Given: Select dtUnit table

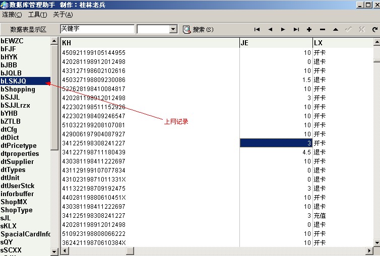Looking at the screenshot, I should point(10,178).
